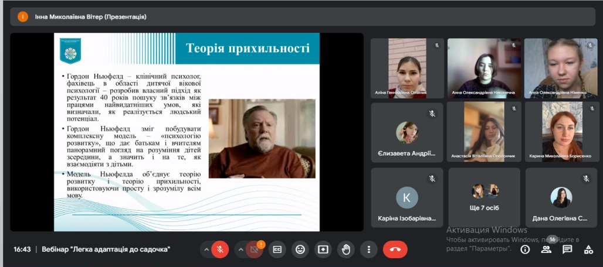
Task: Click muted mic icon on Єлизавета Андрії... tile
Action: 432,114
